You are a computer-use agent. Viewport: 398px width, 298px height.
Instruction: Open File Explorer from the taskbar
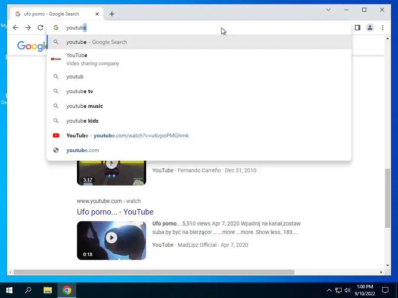coord(47,290)
